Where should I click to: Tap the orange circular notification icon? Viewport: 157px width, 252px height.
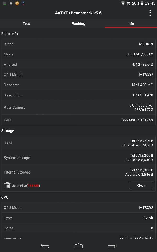click(17, 3)
